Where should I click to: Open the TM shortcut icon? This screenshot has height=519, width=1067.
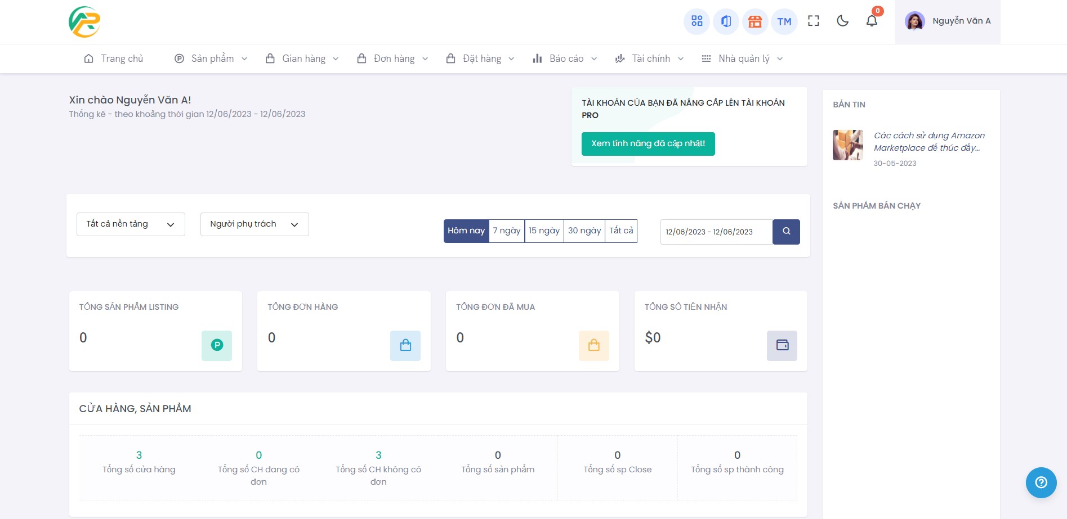tap(784, 21)
